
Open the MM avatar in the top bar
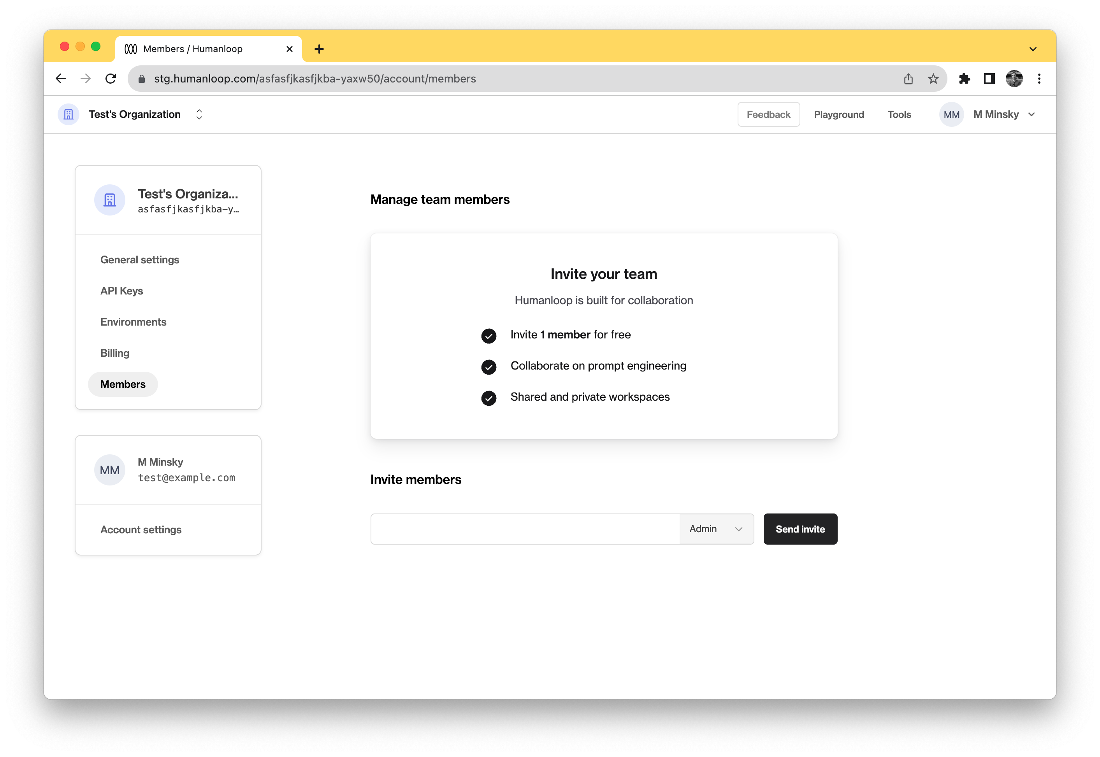tap(951, 114)
